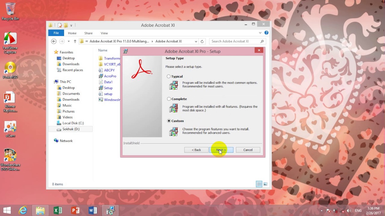Go back in Explorer navigation

(54, 41)
